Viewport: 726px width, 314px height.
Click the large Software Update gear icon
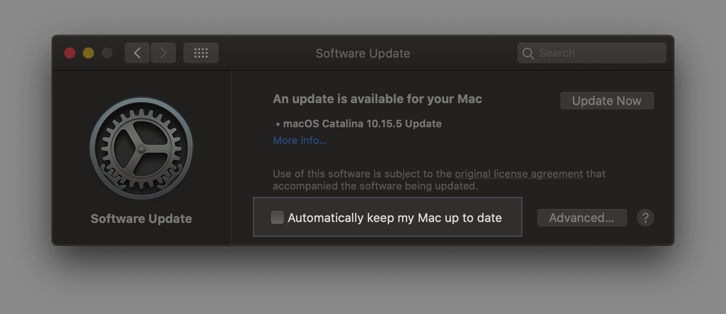(x=141, y=149)
